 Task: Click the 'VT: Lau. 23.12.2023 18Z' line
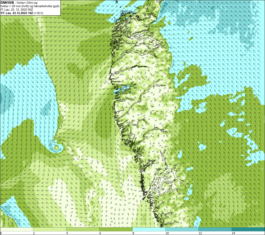point(17,13)
